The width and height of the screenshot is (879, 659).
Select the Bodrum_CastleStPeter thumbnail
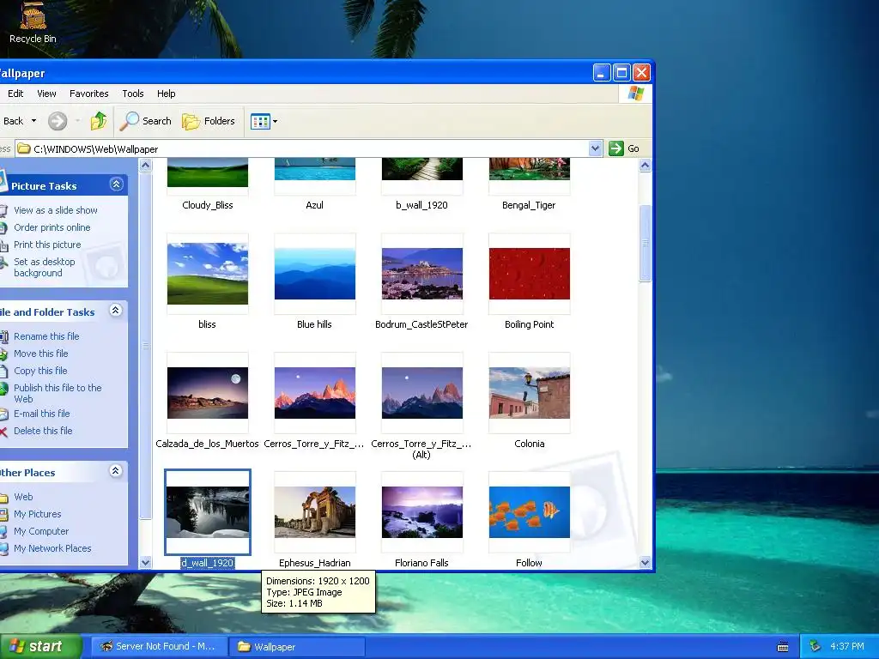[x=422, y=274]
